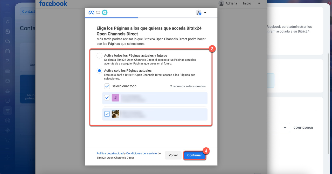
Task: Open 'Condiciones del servicio' link
Action: pos(142,153)
